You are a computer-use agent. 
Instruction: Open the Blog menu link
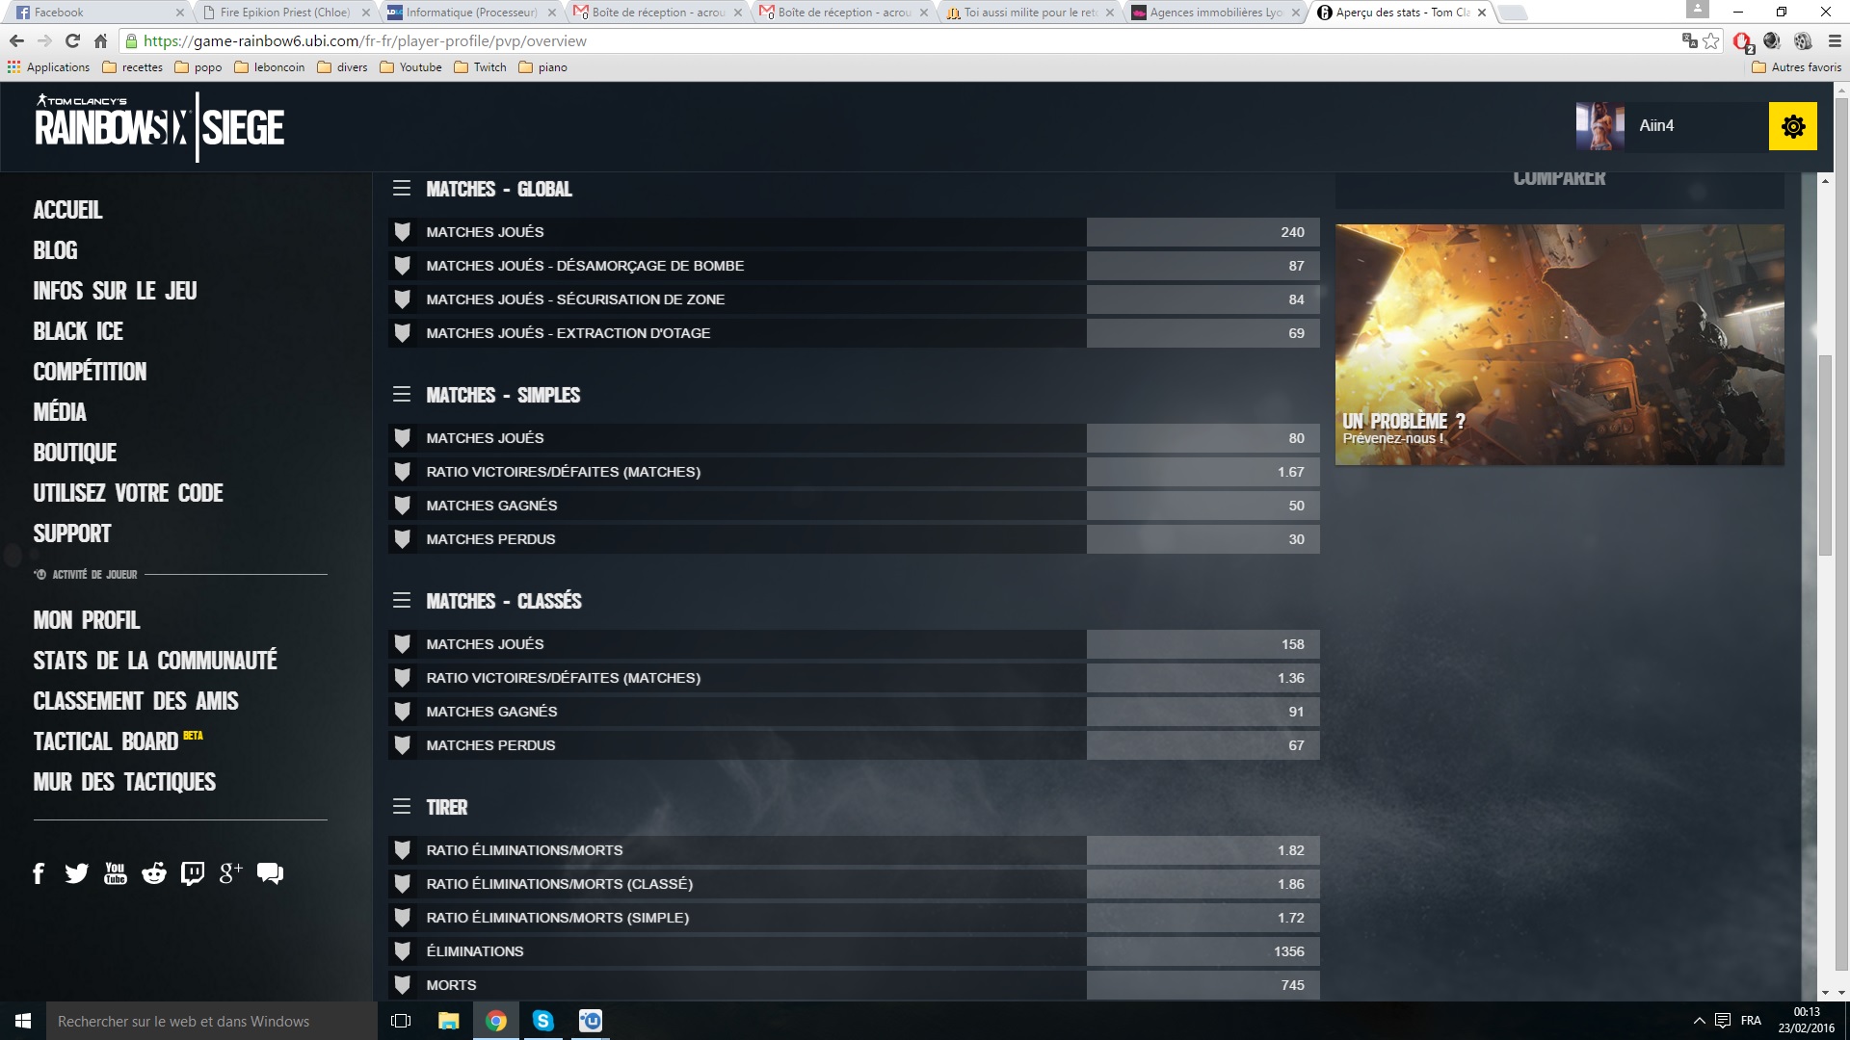tap(55, 250)
